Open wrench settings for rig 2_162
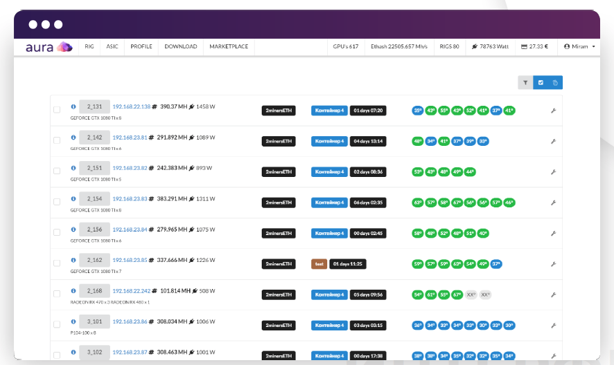614x365 pixels. pos(553,264)
